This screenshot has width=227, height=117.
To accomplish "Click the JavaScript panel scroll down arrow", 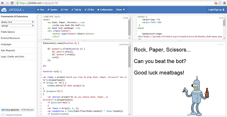I will click(x=129, y=114).
